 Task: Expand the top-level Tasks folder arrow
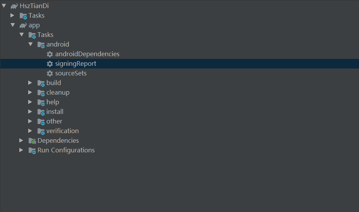pos(12,15)
